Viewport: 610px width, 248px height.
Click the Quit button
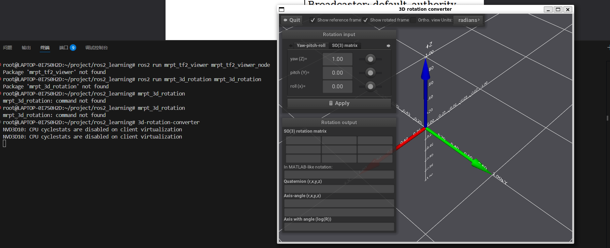[x=292, y=20]
